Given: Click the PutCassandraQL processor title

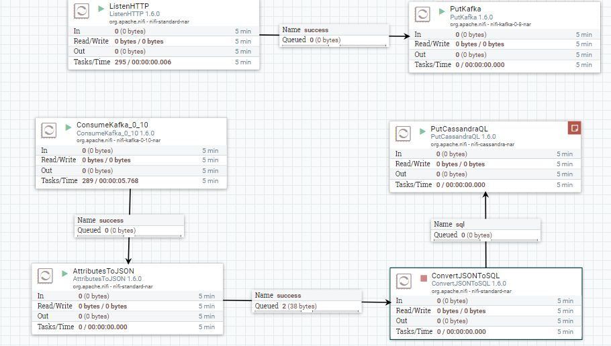Looking at the screenshot, I should coord(459,129).
